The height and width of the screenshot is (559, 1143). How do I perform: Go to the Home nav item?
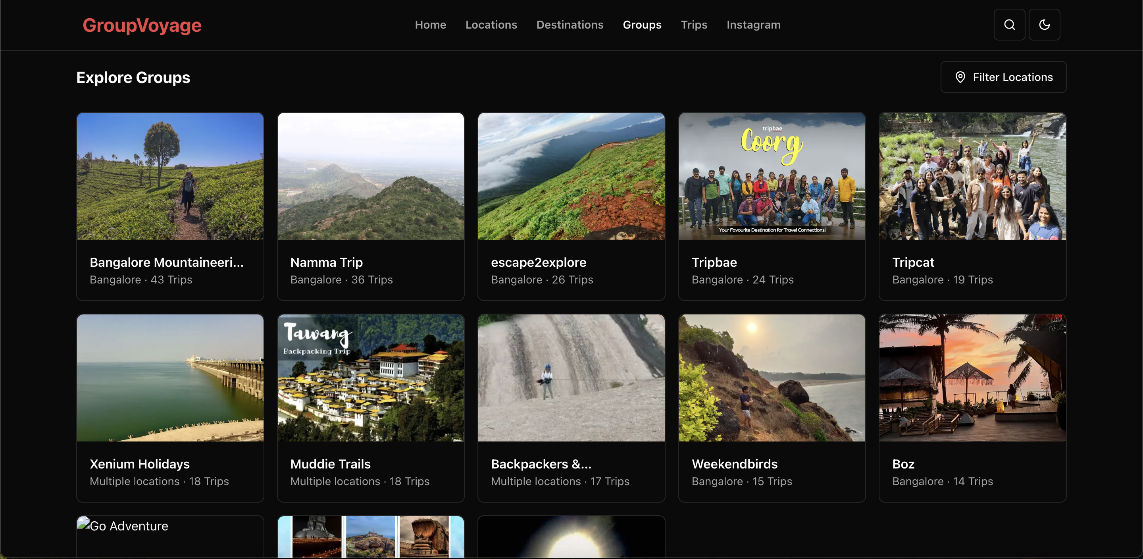[430, 25]
